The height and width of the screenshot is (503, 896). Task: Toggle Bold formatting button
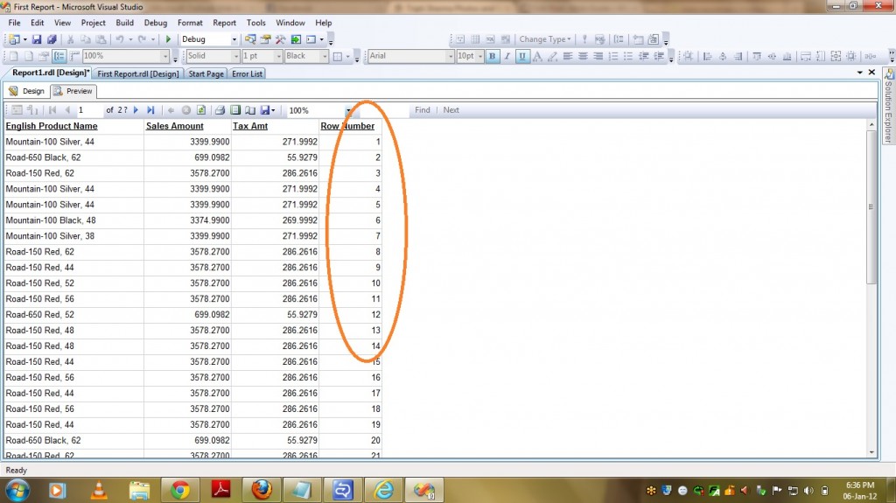[x=492, y=56]
